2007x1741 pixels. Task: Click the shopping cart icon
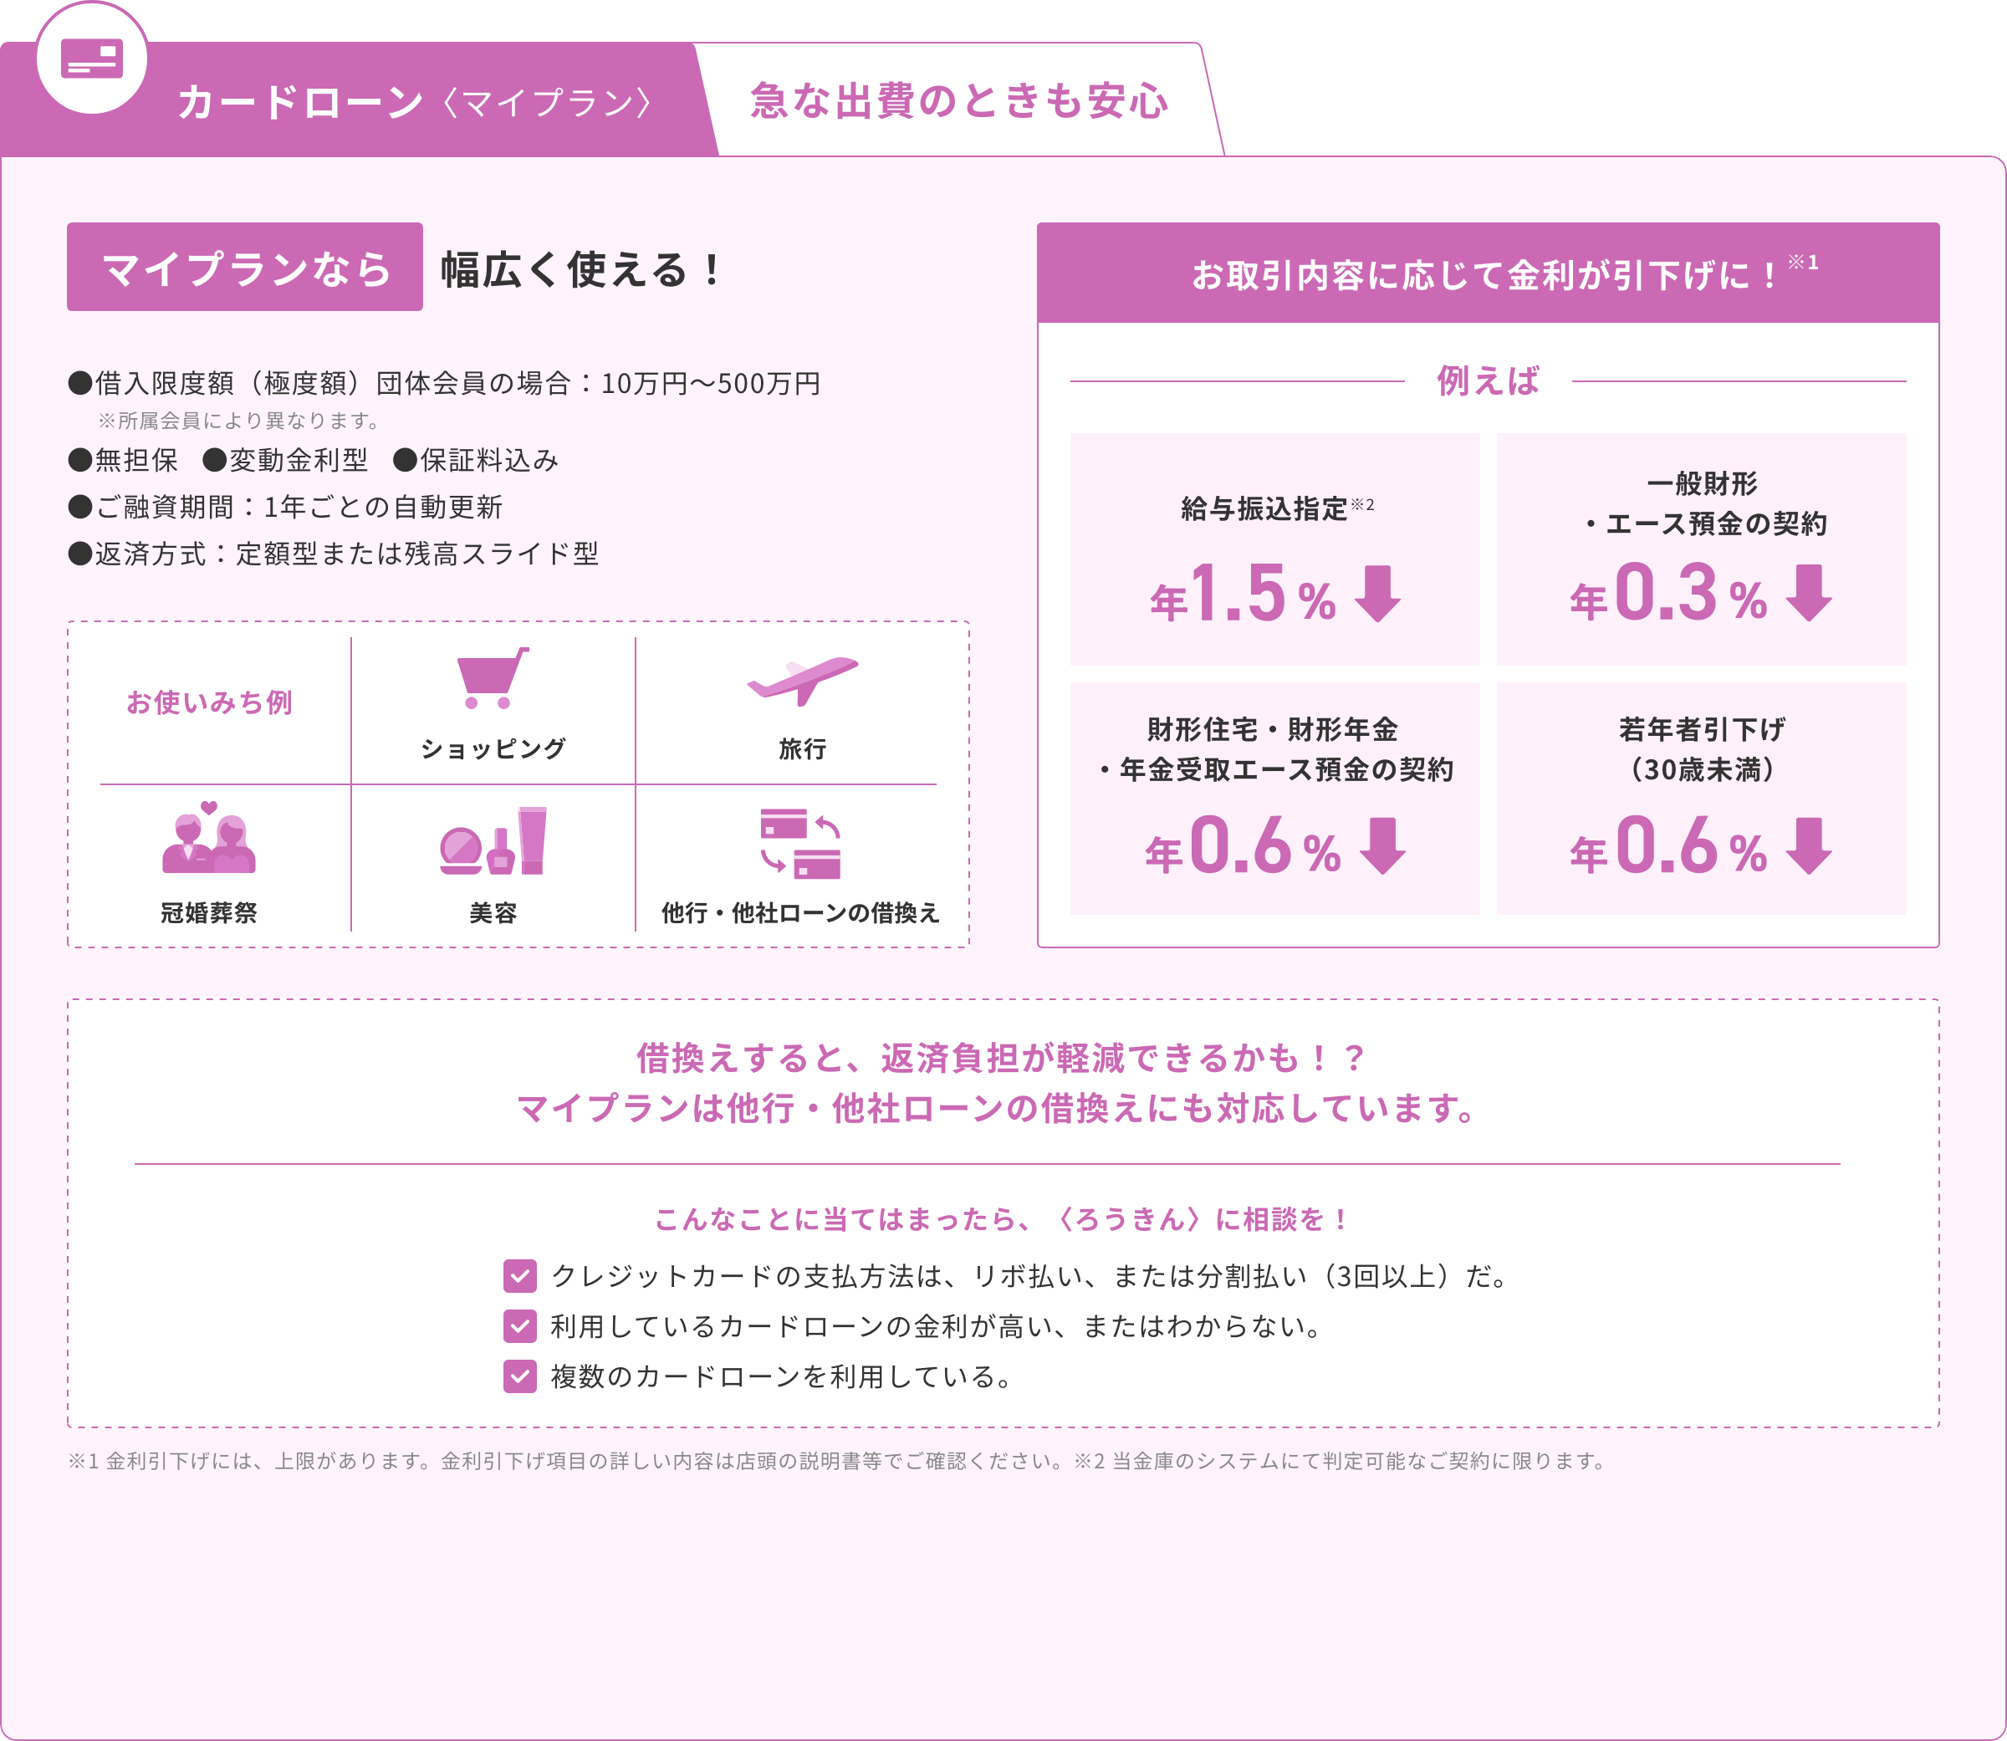coord(493,677)
